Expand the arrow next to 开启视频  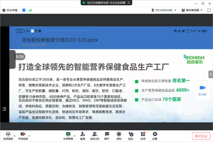pyautogui.click(x=29, y=136)
